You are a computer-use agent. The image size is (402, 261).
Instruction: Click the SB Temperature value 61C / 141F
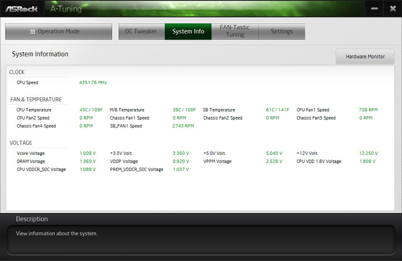pyautogui.click(x=277, y=110)
